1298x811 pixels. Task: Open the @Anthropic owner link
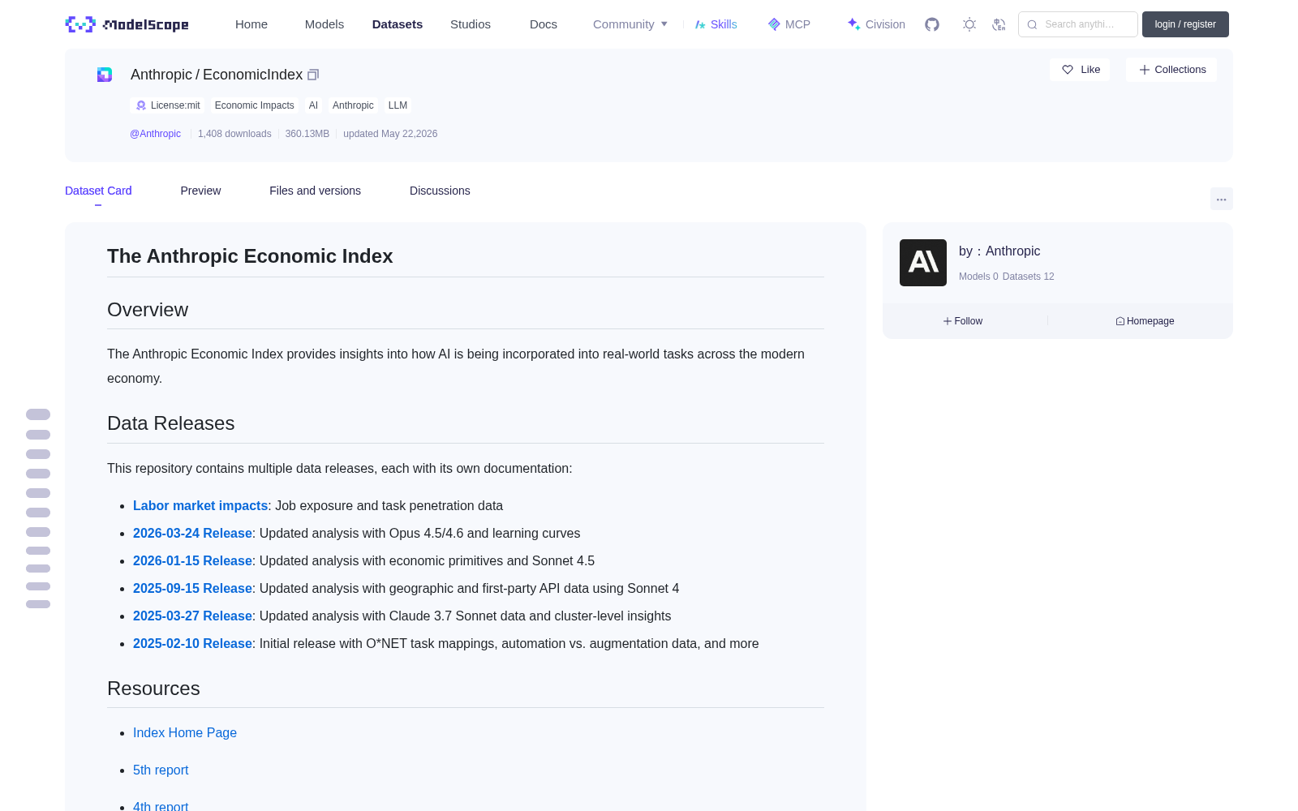pyautogui.click(x=155, y=134)
